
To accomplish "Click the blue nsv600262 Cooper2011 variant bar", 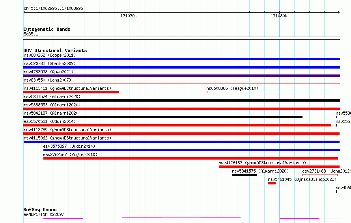I will pyautogui.click(x=181, y=59).
